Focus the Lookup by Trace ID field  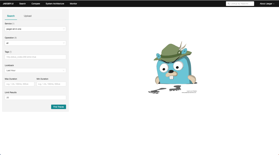point(240,4)
